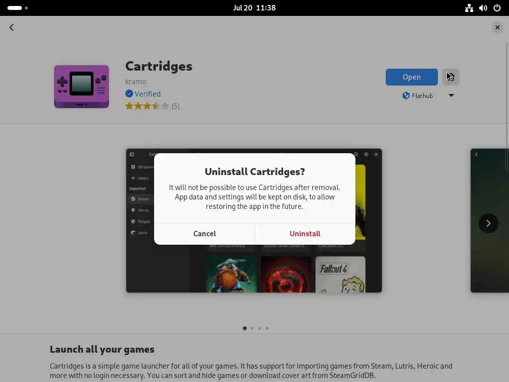Confirm with the red Uninstall button
509x382 pixels.
click(305, 234)
